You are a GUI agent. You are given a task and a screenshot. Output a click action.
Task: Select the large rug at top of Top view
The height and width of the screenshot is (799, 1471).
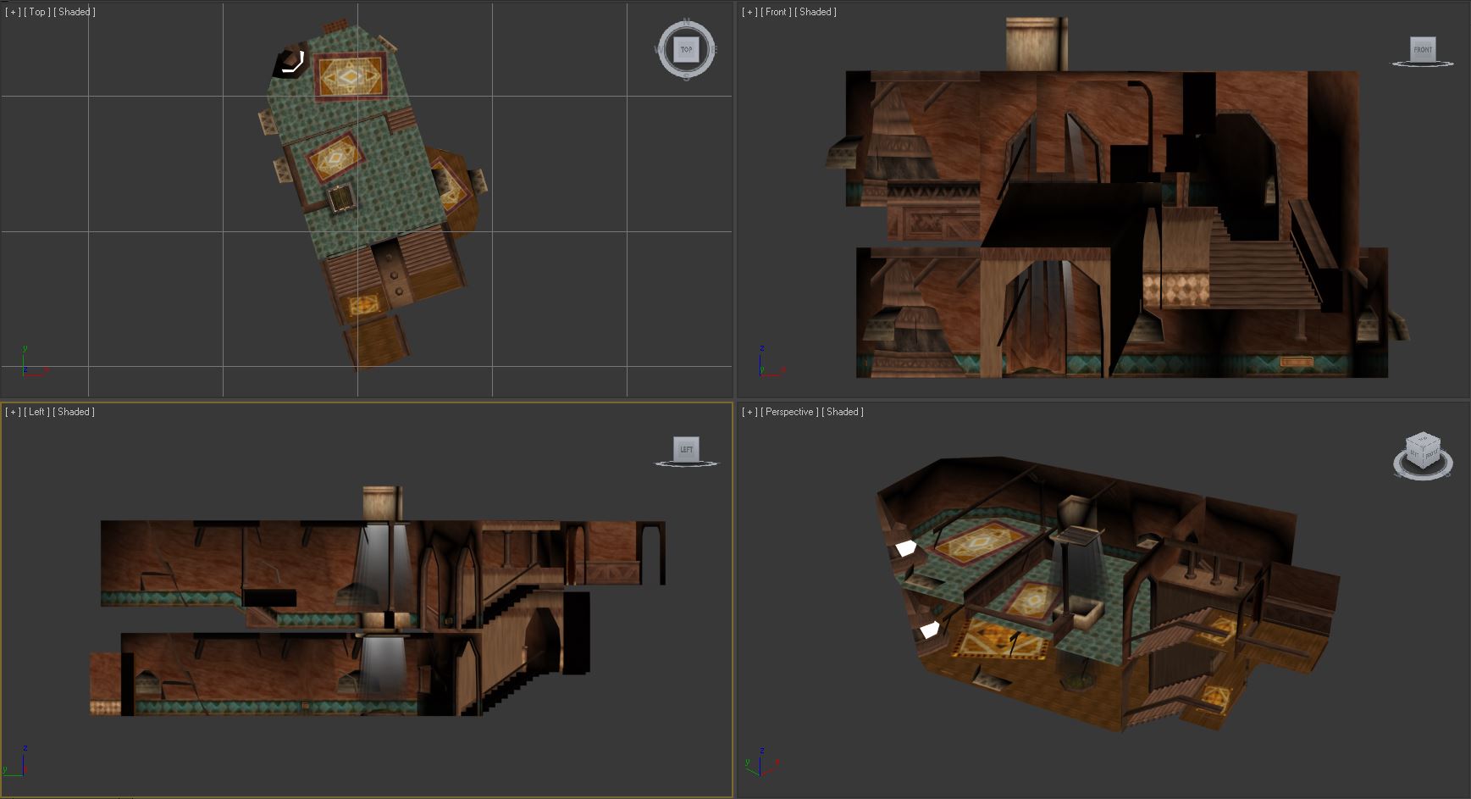[351, 75]
